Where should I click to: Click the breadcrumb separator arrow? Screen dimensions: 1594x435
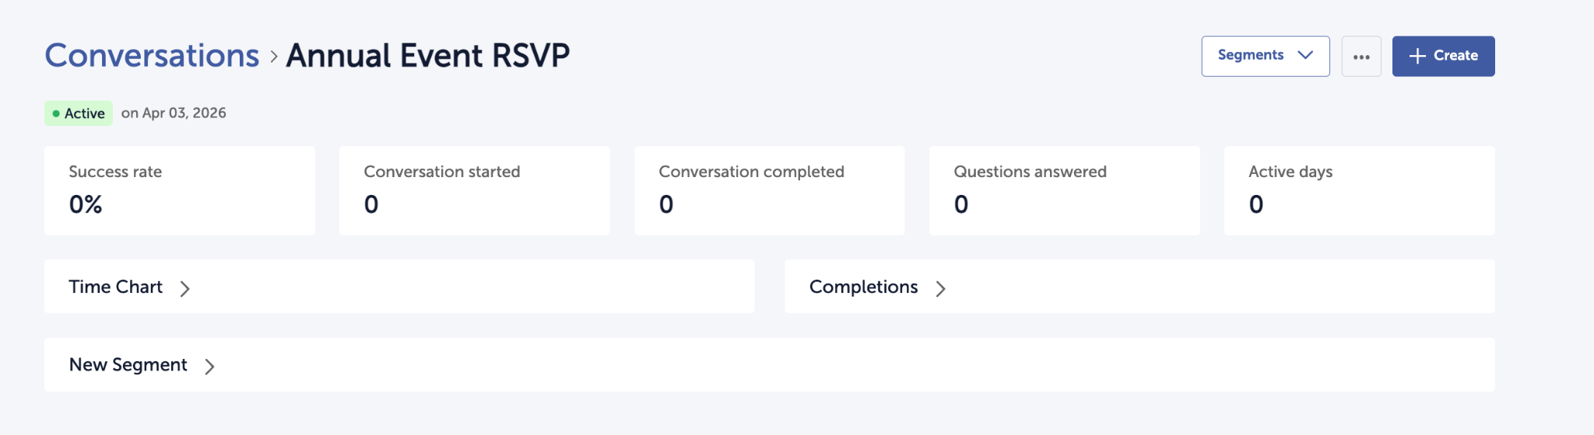[x=274, y=57]
